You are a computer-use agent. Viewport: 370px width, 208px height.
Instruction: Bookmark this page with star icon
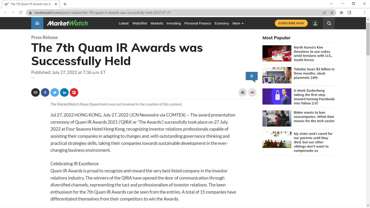click(x=332, y=13)
